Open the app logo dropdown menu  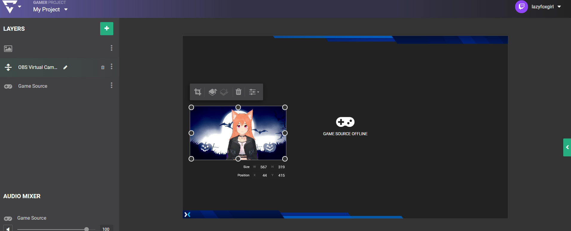coord(20,7)
